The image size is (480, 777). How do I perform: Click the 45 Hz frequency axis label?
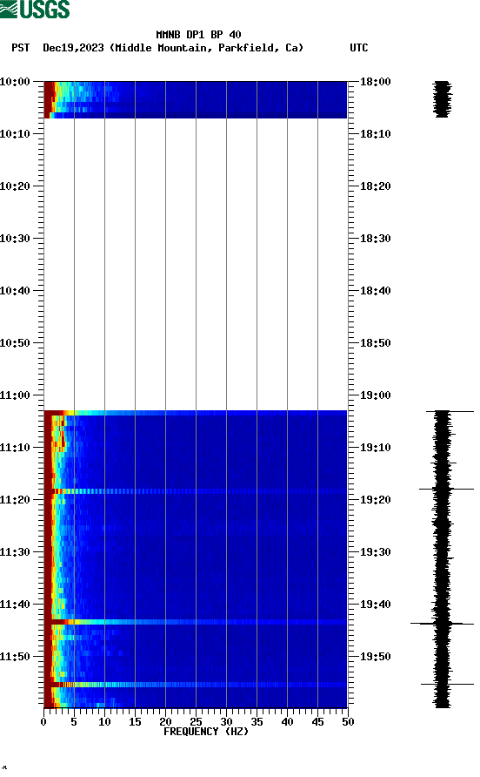317,722
